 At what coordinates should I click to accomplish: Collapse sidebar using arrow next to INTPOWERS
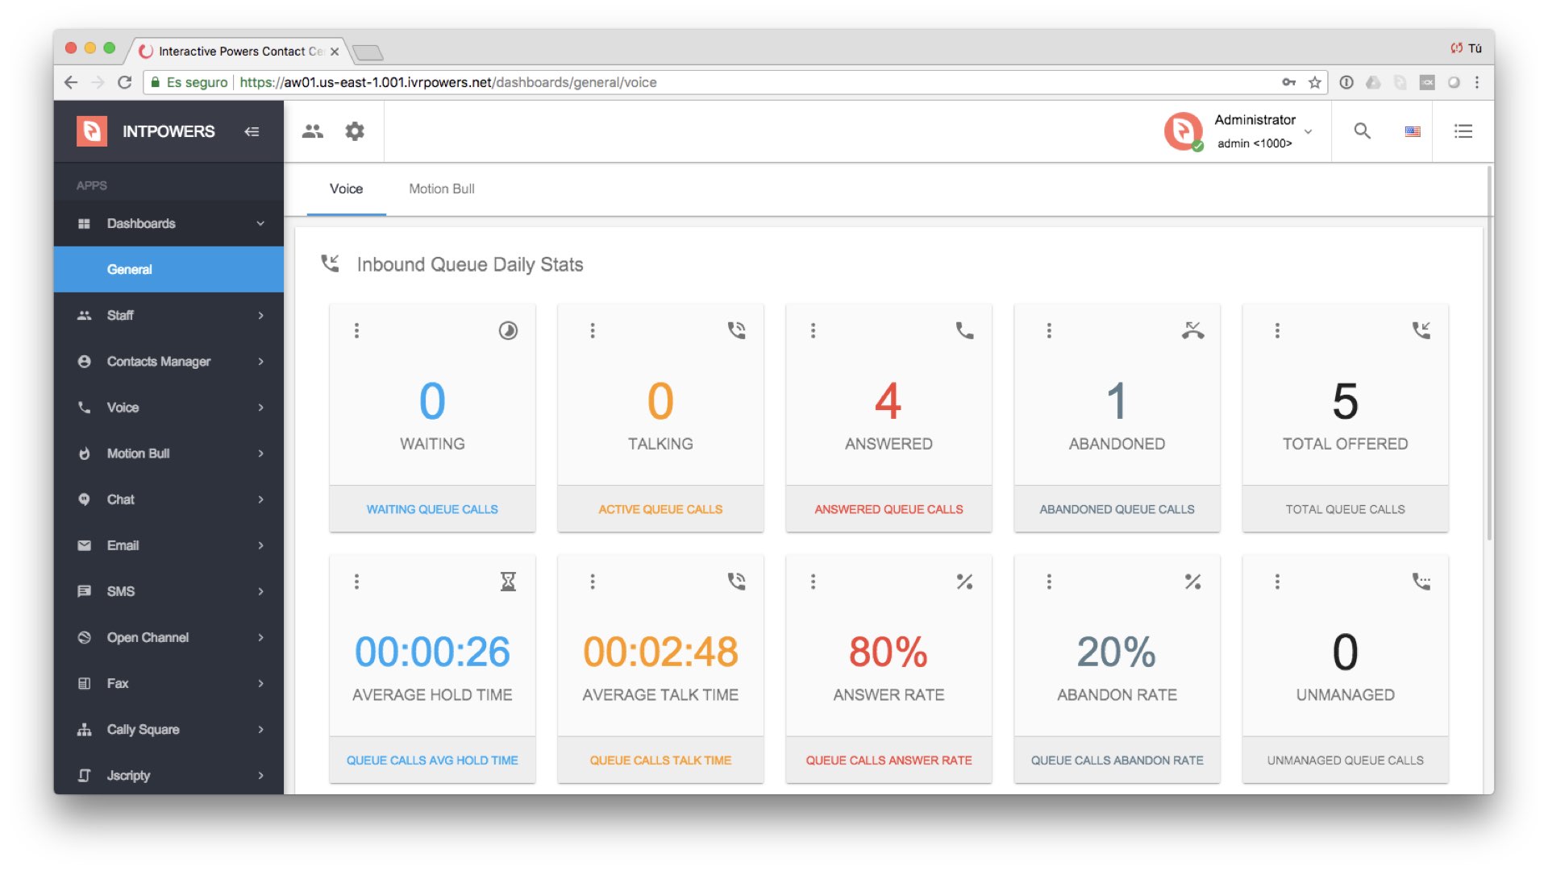[x=252, y=131]
